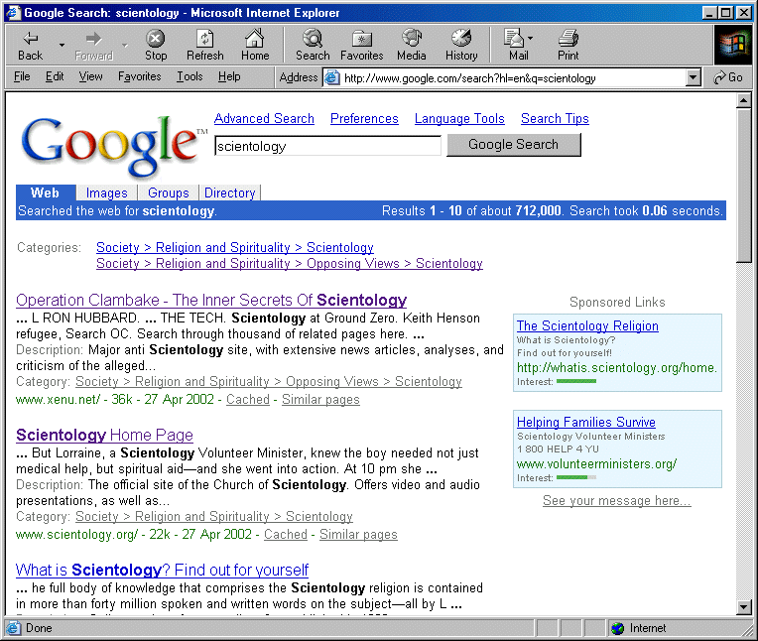
Task: Click the greyed Forward arrow icon
Action: 94,38
